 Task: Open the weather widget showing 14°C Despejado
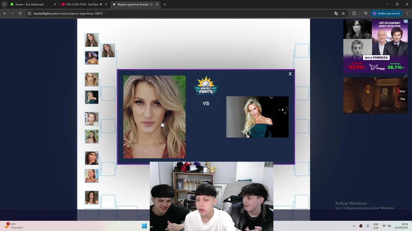(x=14, y=226)
